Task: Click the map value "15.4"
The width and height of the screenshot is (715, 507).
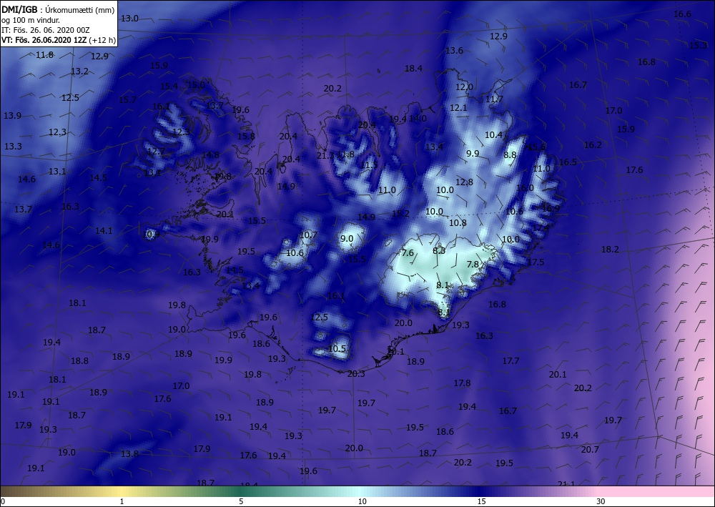Action: click(x=169, y=86)
